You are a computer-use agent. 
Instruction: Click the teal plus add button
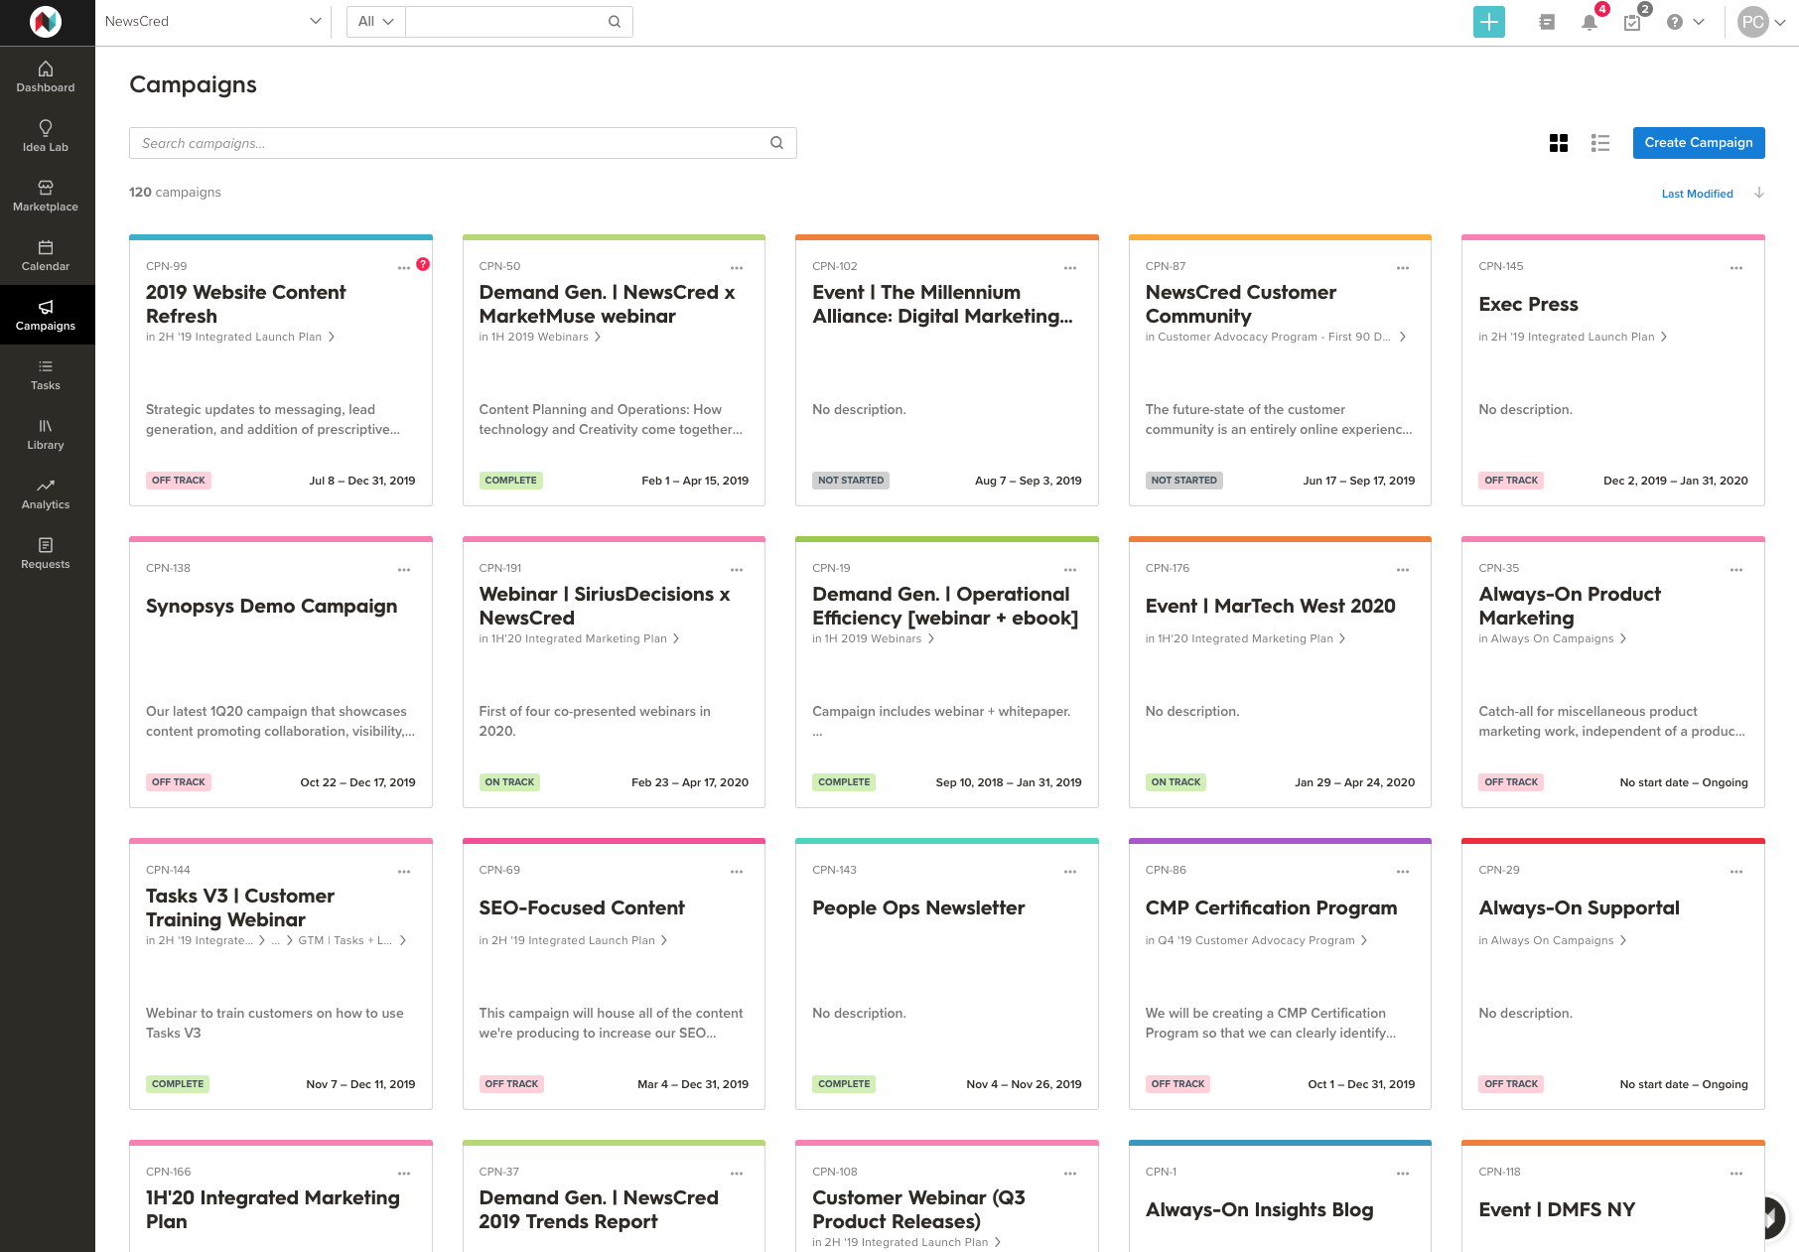pyautogui.click(x=1488, y=22)
